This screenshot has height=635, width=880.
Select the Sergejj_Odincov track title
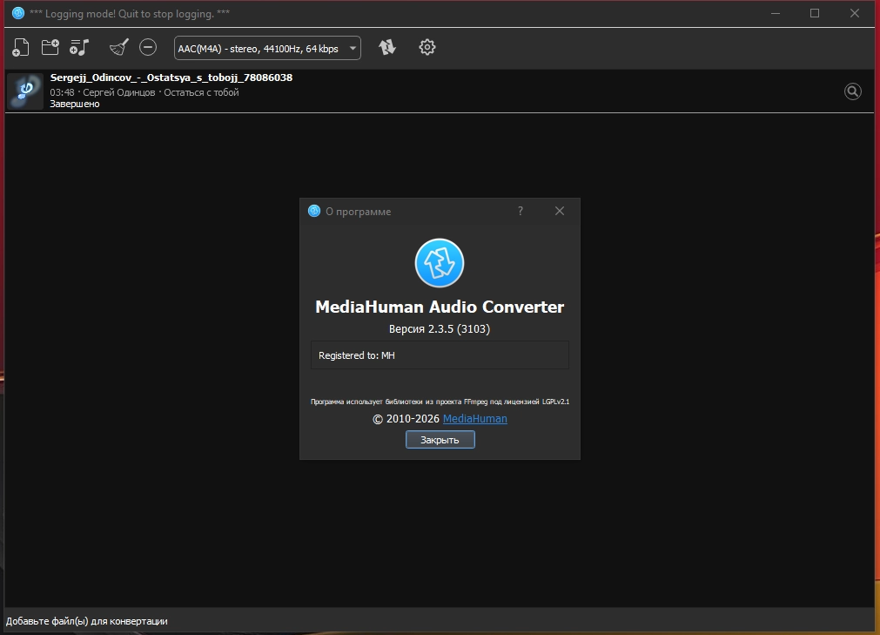(171, 78)
